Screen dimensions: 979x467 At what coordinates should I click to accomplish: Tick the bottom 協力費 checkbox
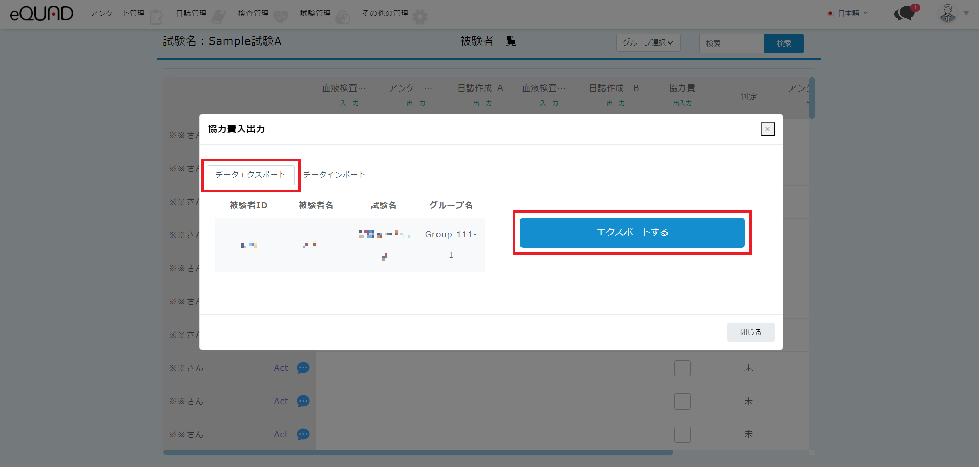click(682, 435)
